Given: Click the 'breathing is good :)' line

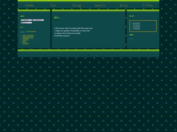Looking at the screenshot, I should pyautogui.click(x=62, y=36).
